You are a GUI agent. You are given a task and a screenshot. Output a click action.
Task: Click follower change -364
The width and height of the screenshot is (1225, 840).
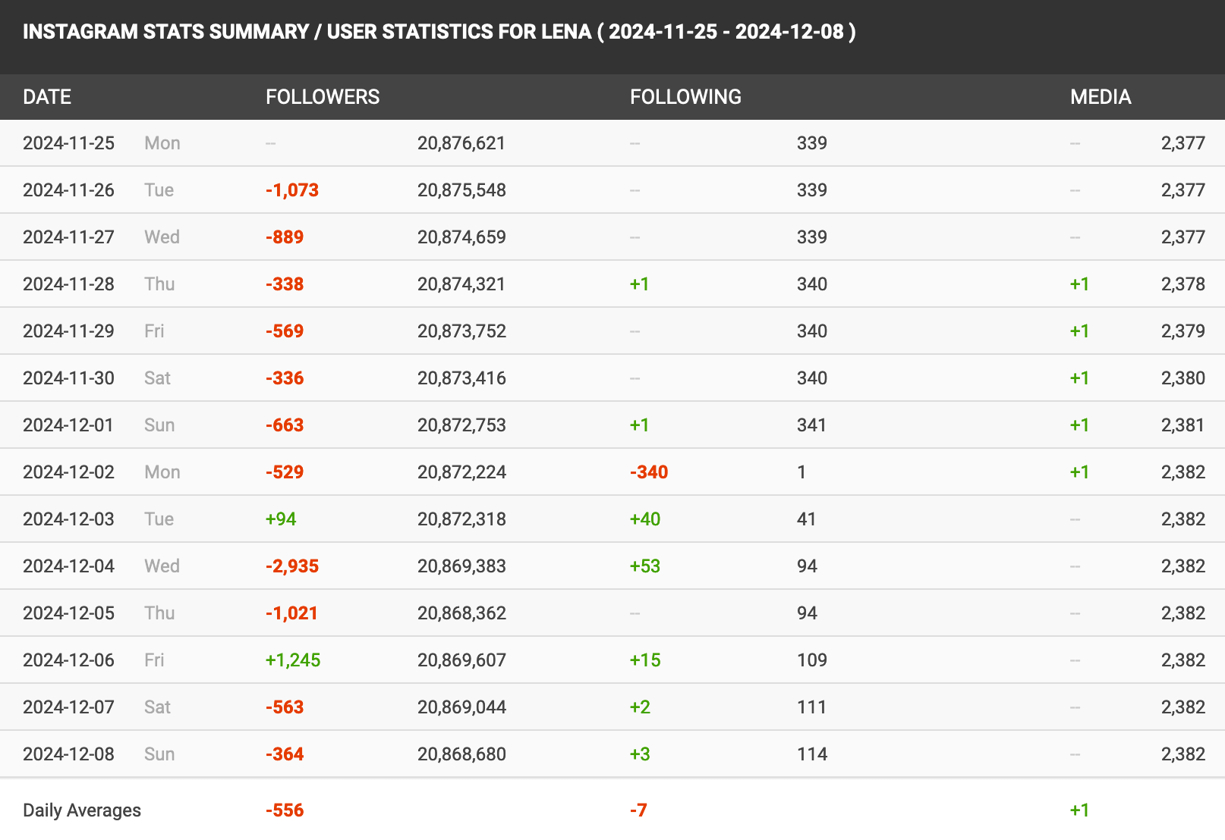(285, 754)
